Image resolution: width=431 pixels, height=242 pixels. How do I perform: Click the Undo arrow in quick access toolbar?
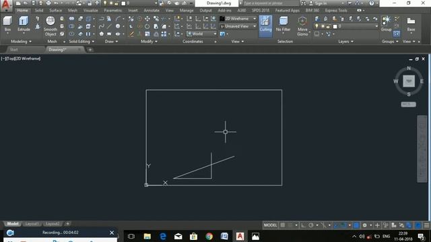click(56, 3)
